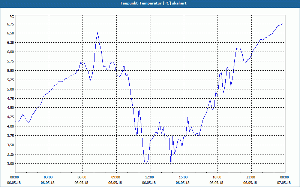The image size is (300, 187).
Task: Click the 3,50 y-axis label
Action: click(x=10, y=145)
